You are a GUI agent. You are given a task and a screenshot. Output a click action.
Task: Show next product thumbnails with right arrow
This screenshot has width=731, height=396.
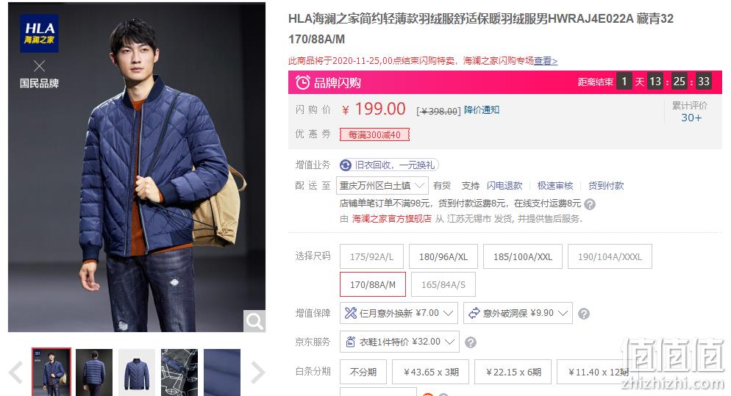(x=258, y=372)
